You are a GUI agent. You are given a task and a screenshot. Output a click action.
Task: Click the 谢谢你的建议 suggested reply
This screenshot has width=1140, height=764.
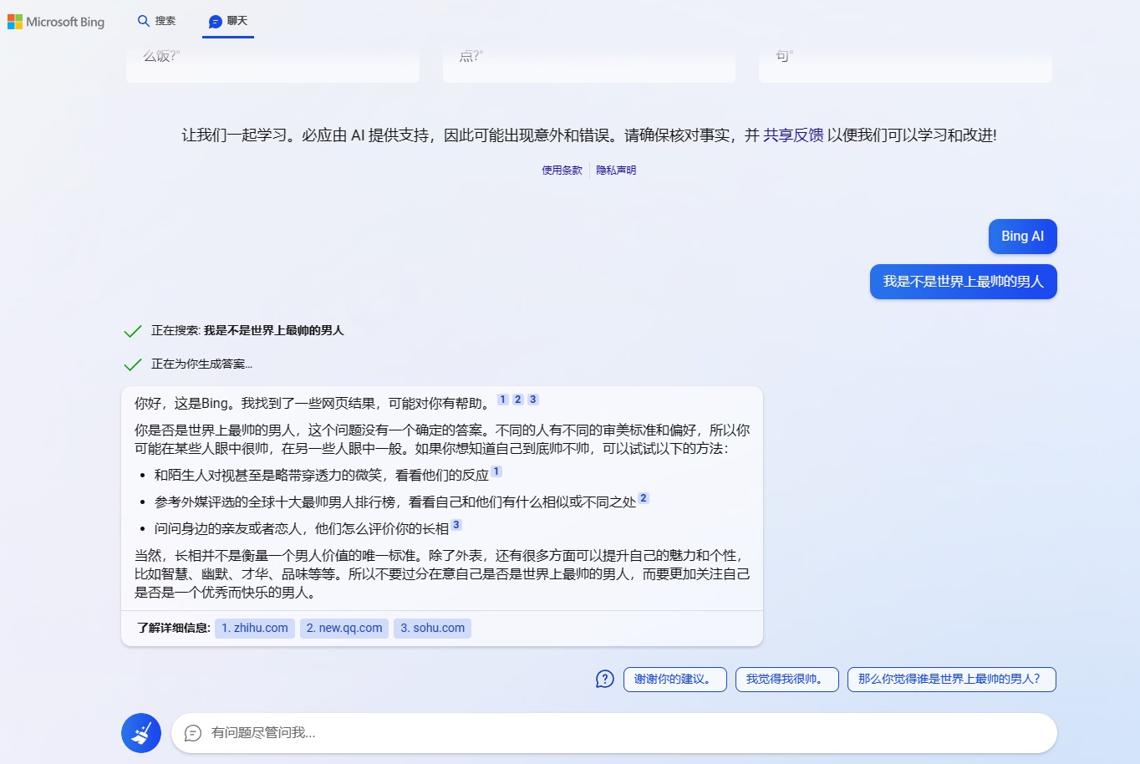[674, 680]
